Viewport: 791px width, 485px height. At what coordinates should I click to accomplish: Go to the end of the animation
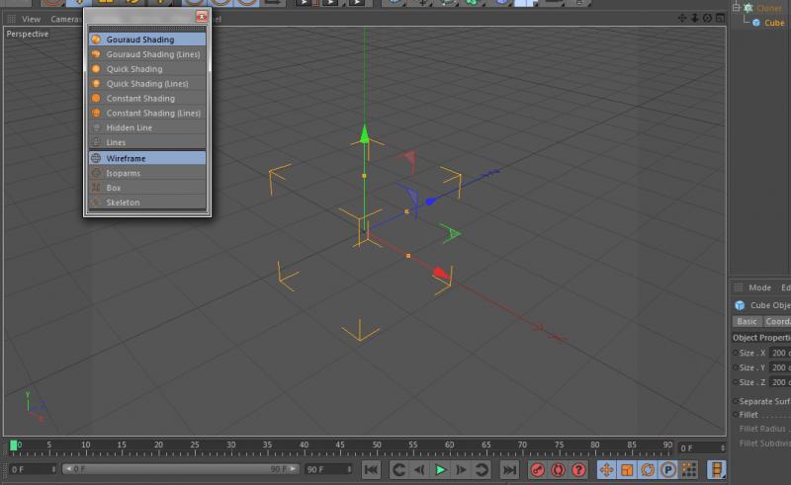pyautogui.click(x=509, y=470)
